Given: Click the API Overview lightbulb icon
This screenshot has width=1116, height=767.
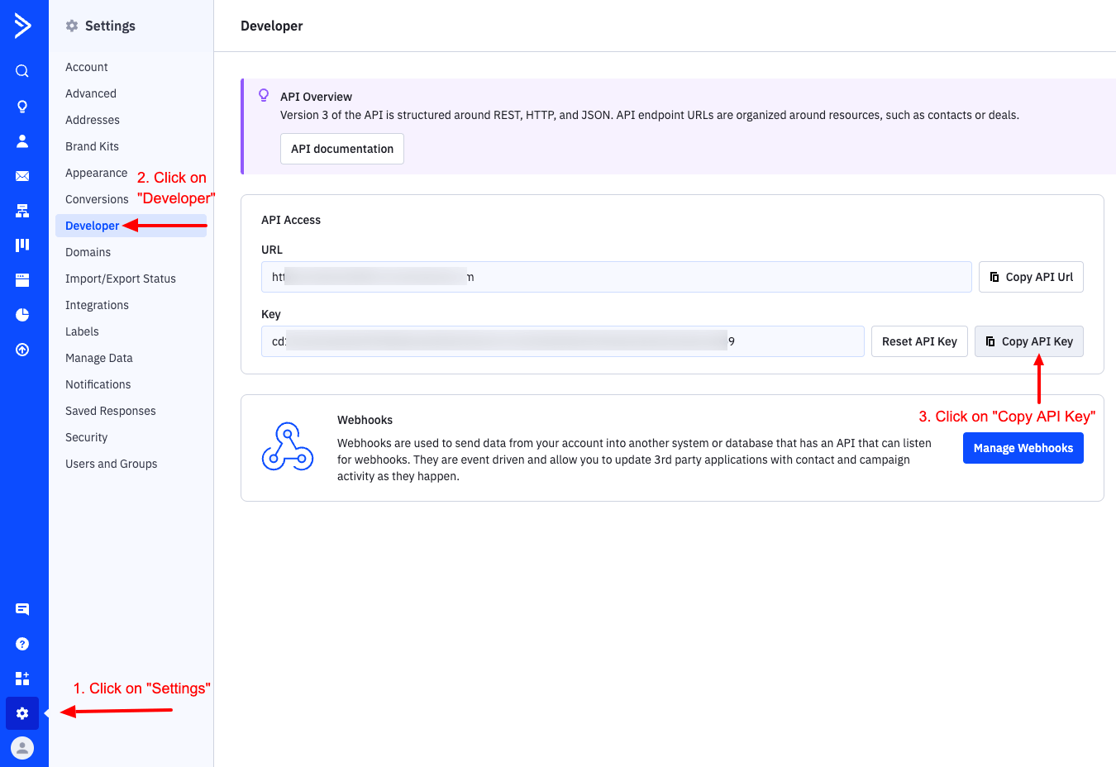Looking at the screenshot, I should coord(264,96).
